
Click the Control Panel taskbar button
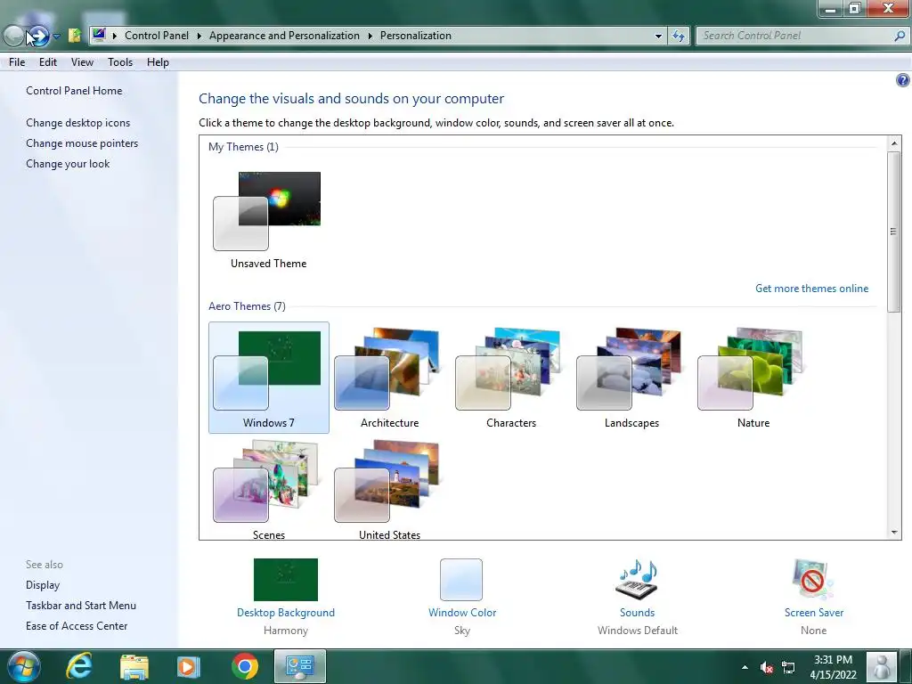(300, 666)
